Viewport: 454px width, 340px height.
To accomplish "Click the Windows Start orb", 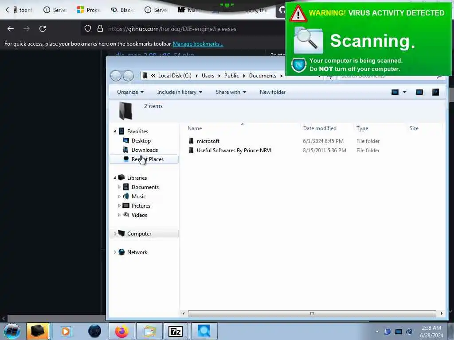I will tap(12, 331).
